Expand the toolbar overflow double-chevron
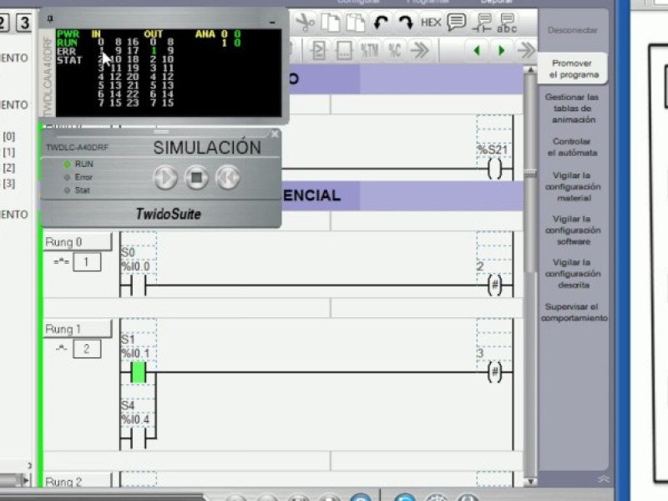 click(421, 48)
